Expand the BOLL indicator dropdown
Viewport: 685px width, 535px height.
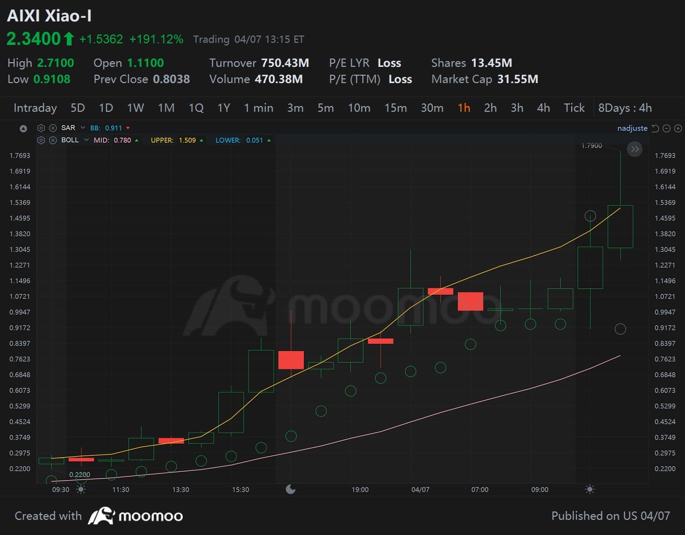(x=87, y=140)
